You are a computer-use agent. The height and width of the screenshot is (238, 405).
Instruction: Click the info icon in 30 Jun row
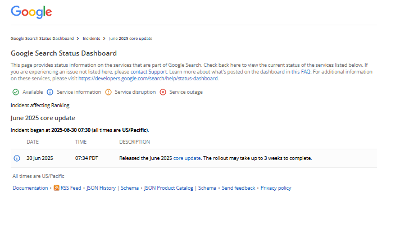pos(17,158)
